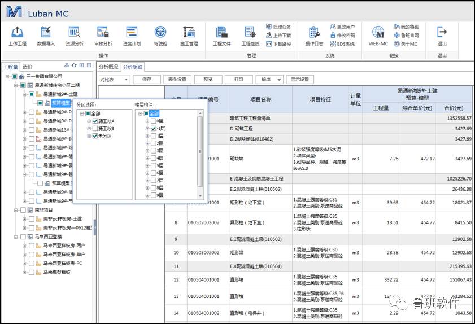Click 上传下载 upload download
Viewport: 475px width, 324px height.
(x=278, y=36)
